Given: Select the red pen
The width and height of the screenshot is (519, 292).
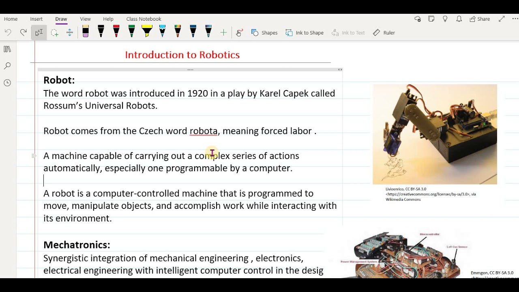Looking at the screenshot, I should tap(116, 32).
